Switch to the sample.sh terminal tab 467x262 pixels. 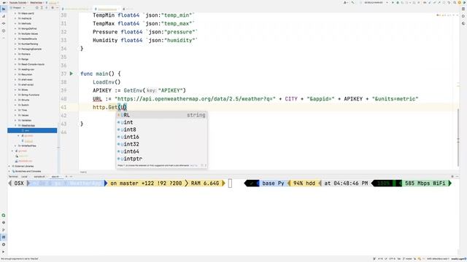[39, 176]
